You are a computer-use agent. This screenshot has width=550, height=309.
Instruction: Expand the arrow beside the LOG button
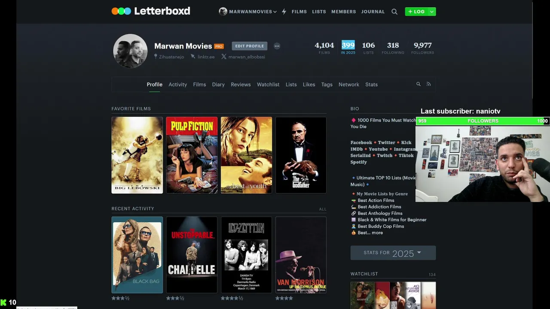432,12
